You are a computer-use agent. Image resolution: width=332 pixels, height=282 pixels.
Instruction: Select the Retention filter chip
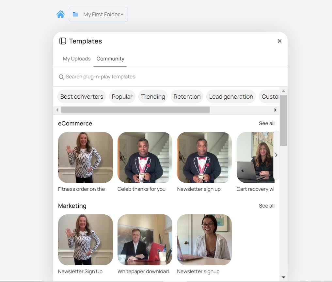187,97
